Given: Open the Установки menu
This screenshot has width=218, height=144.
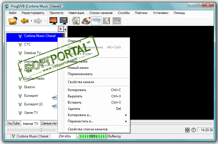Looking at the screenshot, I should (161, 13).
